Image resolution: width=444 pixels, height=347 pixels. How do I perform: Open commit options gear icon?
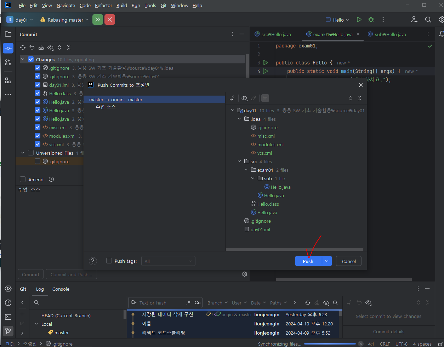(x=244, y=274)
